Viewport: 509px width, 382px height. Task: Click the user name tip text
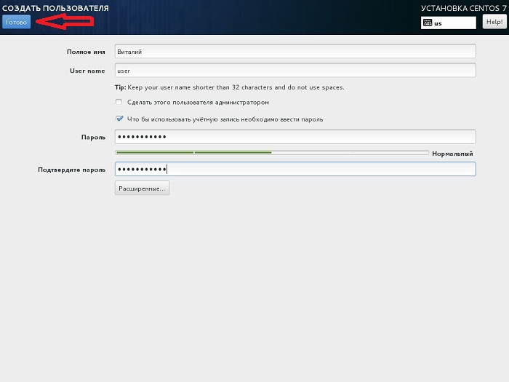tap(229, 87)
